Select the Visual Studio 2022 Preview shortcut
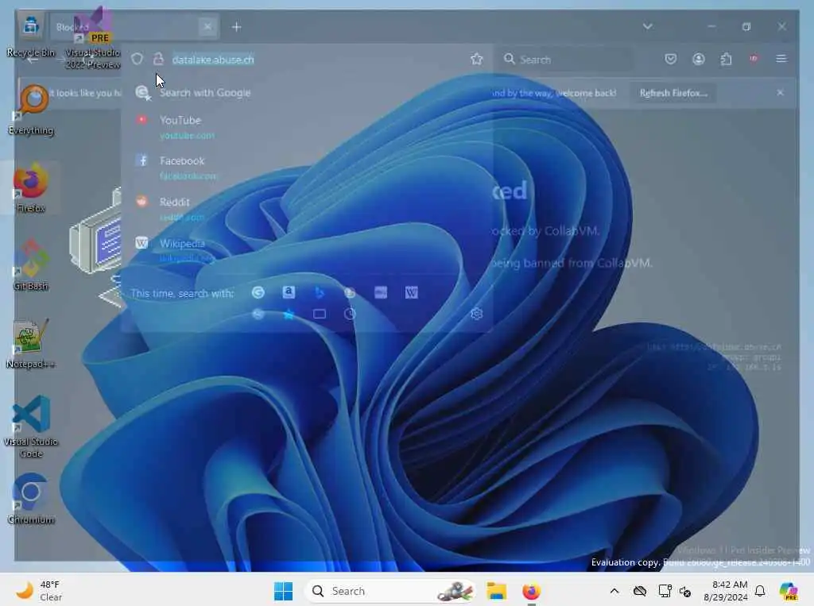The image size is (814, 606). [x=94, y=39]
